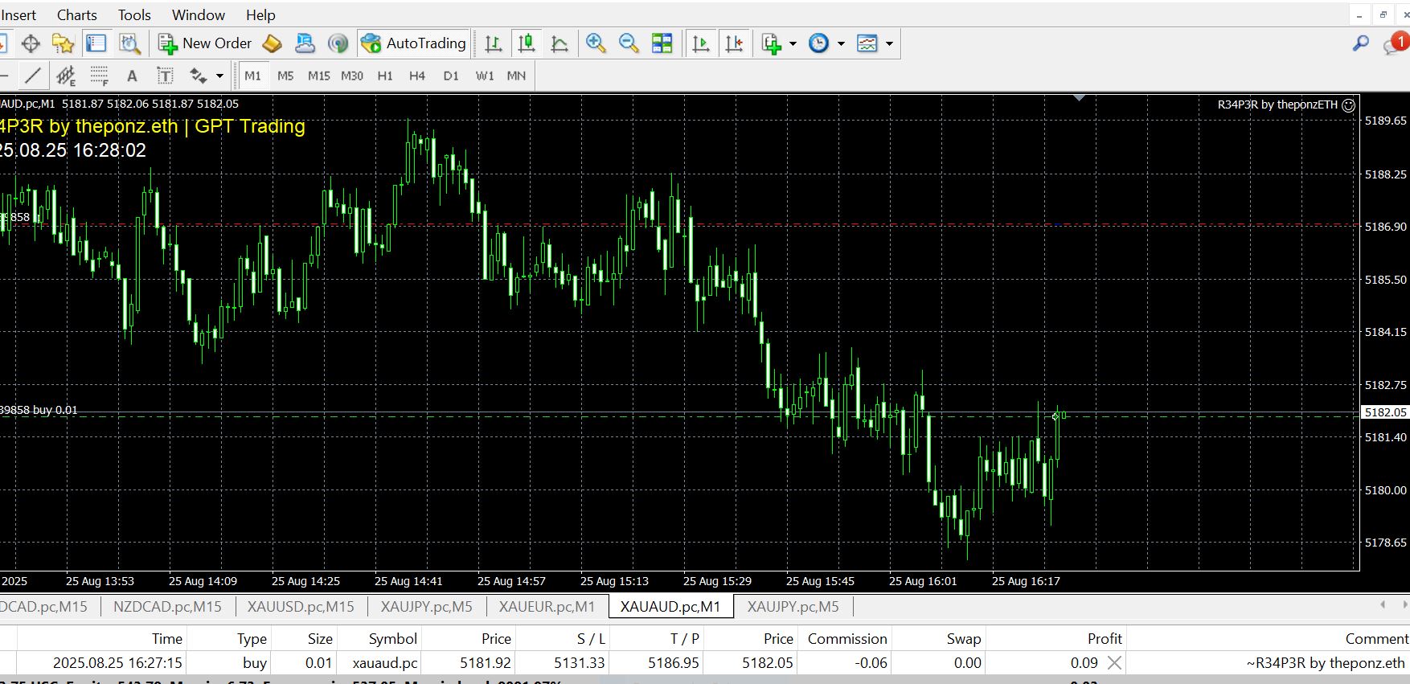Toggle the AutoTrading button
1410x684 pixels.
(414, 43)
